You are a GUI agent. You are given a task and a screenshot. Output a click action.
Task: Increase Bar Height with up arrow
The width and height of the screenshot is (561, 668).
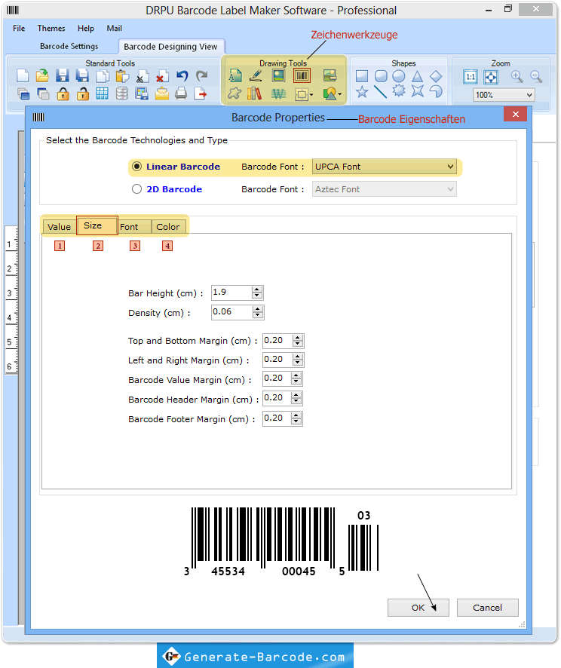pyautogui.click(x=257, y=290)
